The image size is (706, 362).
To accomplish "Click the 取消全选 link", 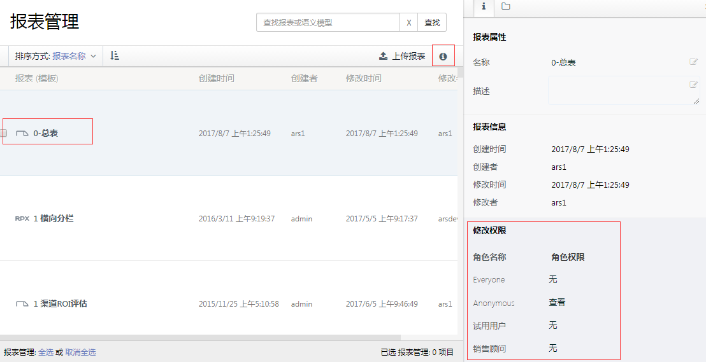I will [80, 352].
